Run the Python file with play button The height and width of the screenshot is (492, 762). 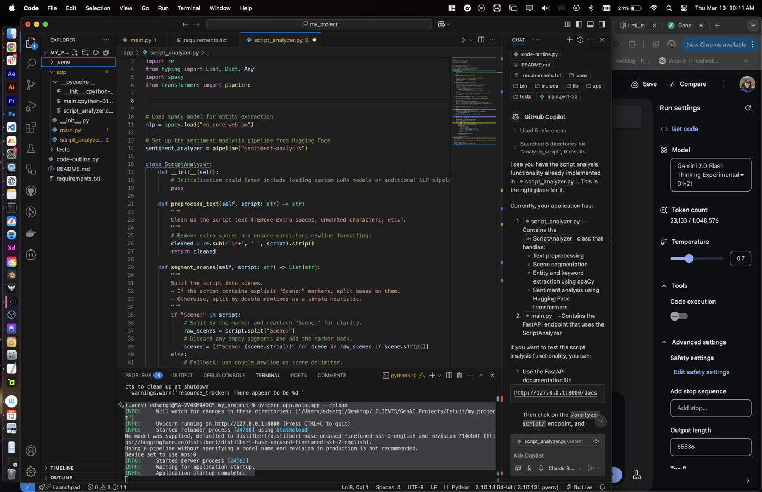463,40
